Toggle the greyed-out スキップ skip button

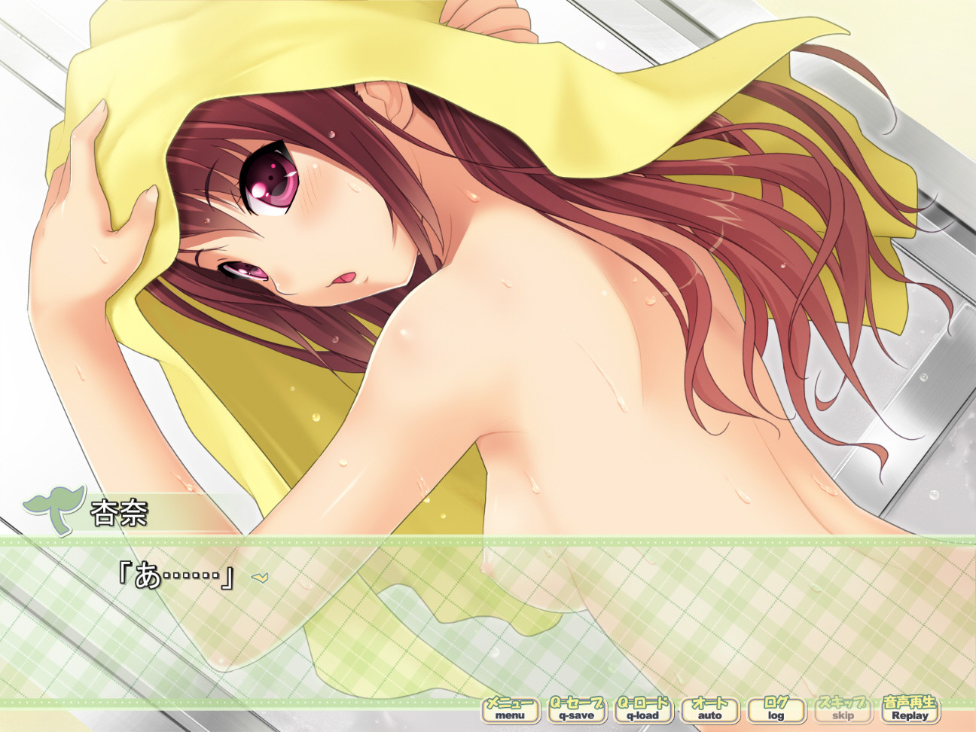(x=843, y=709)
